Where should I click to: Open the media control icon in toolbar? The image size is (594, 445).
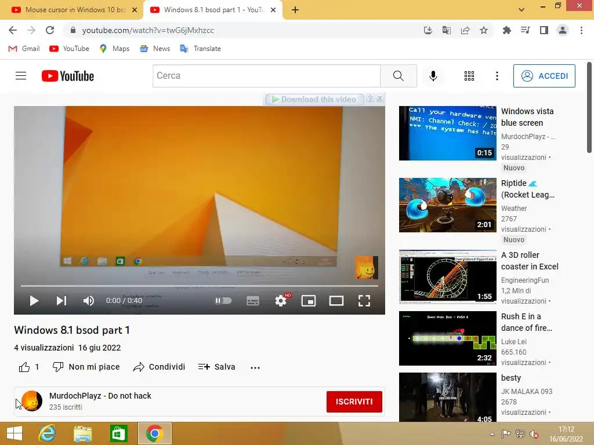(x=525, y=30)
